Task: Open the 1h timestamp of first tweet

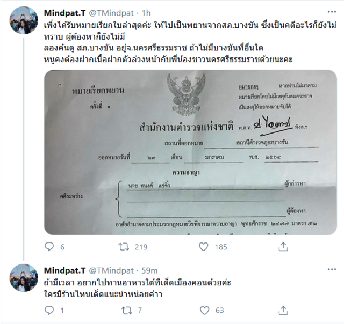Action: click(x=146, y=13)
